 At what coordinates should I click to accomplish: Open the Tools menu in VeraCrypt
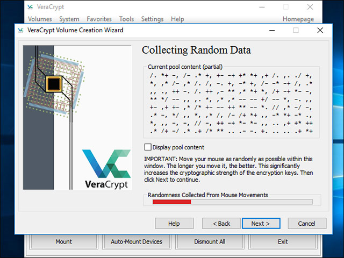click(x=126, y=19)
